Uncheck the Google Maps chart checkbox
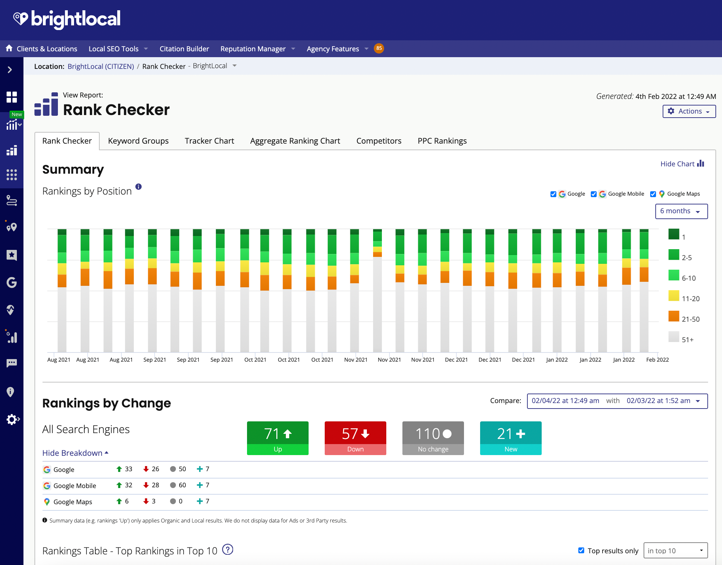The height and width of the screenshot is (565, 722). pyautogui.click(x=653, y=194)
